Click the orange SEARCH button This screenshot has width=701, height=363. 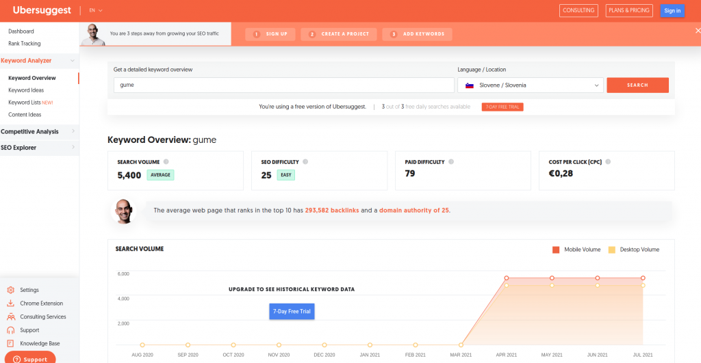coord(637,85)
